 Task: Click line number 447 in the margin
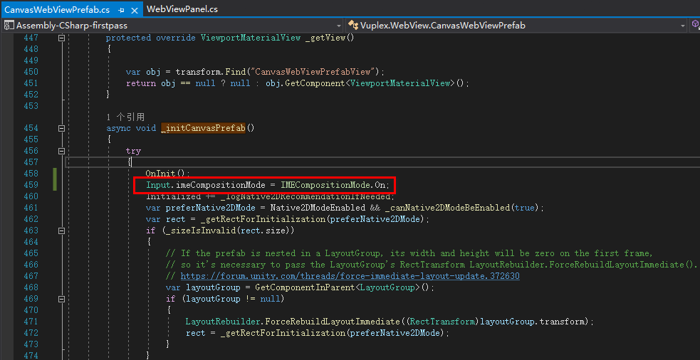31,38
